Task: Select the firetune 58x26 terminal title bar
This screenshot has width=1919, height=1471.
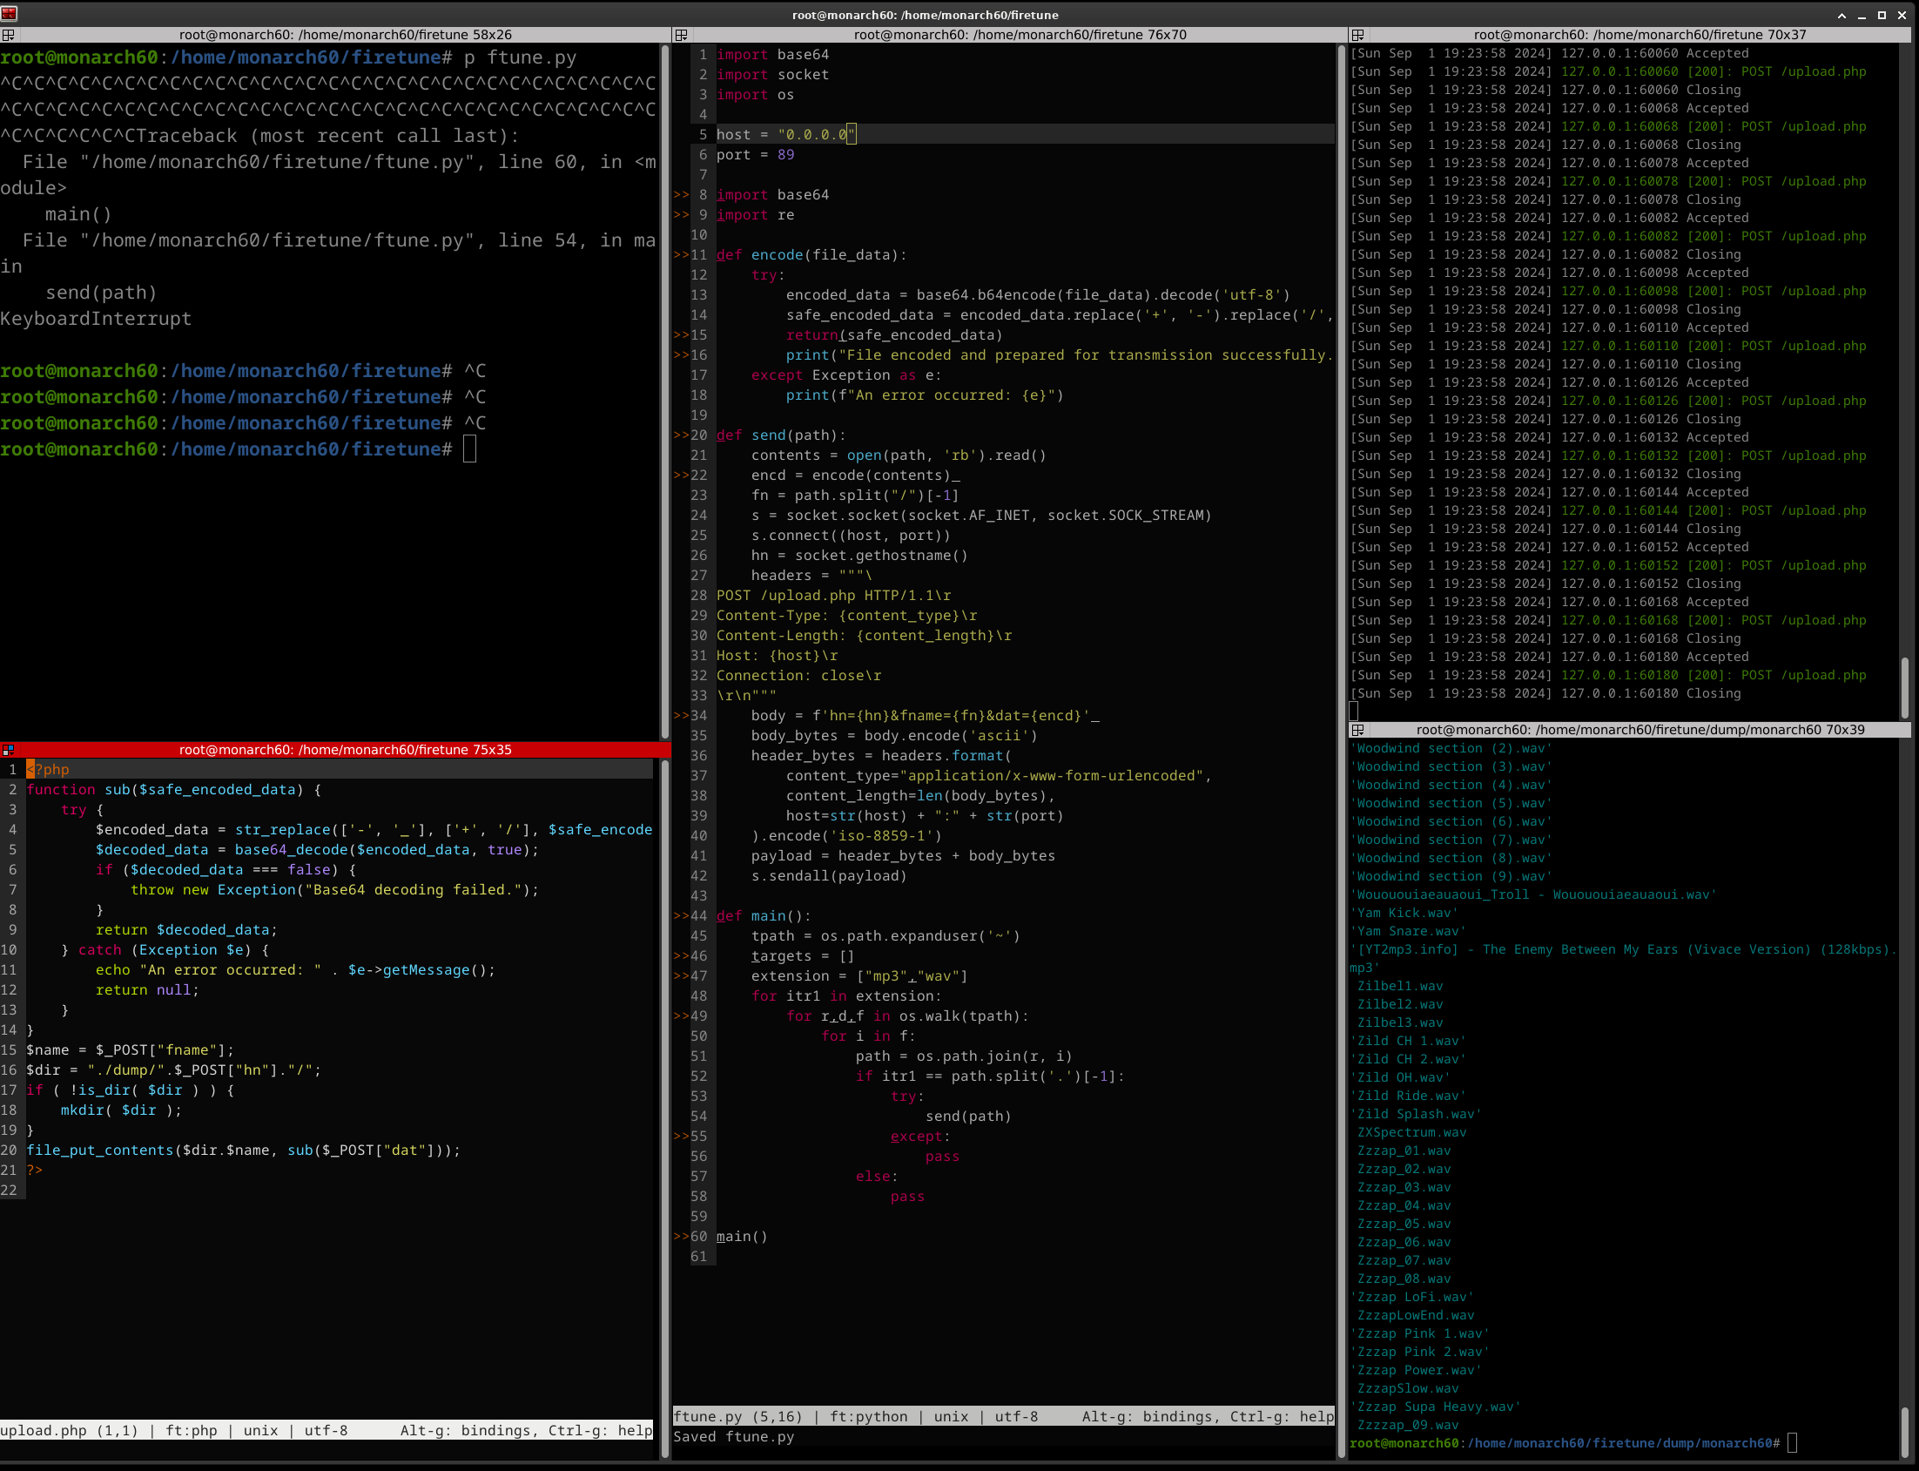Action: (x=345, y=35)
